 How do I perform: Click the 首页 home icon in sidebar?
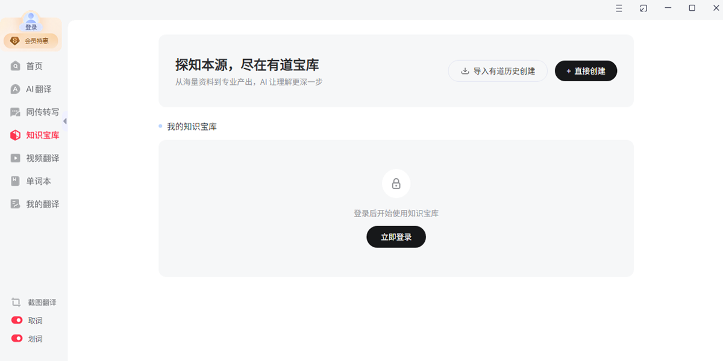[16, 66]
